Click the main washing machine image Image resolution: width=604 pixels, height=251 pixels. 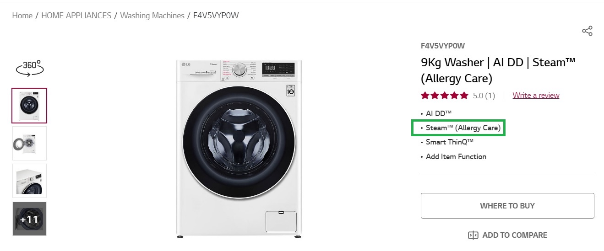pos(239,149)
